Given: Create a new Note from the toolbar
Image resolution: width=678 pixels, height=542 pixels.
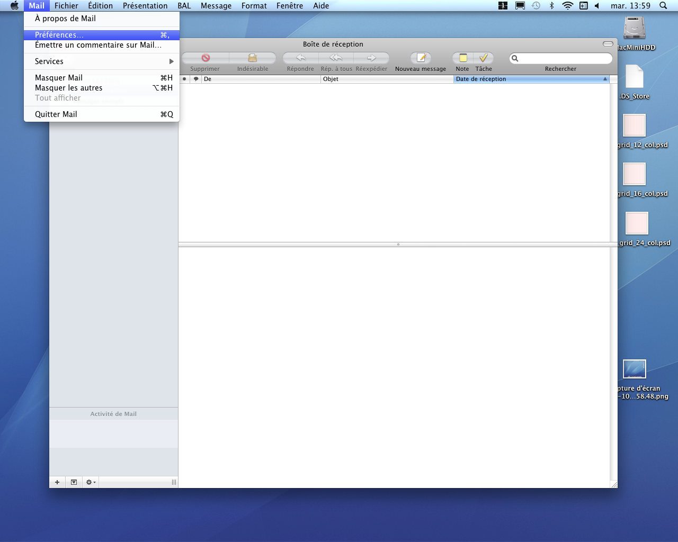Looking at the screenshot, I should 462,58.
